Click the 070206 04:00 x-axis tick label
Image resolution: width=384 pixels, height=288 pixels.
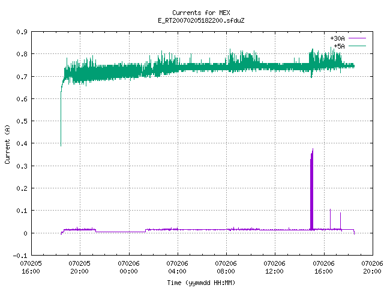pyautogui.click(x=178, y=267)
